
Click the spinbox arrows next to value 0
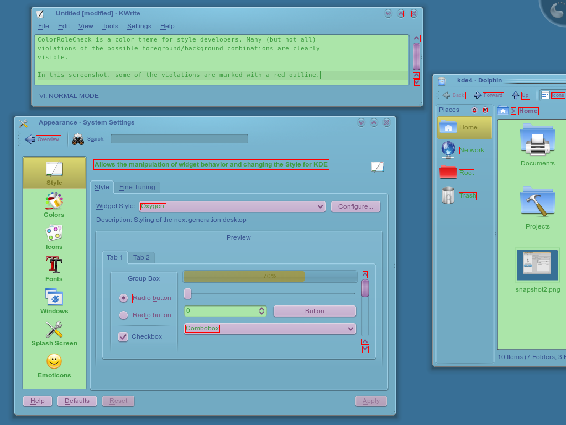click(261, 311)
